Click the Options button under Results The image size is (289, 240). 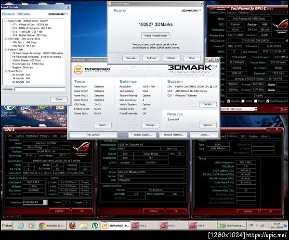[x=208, y=125]
